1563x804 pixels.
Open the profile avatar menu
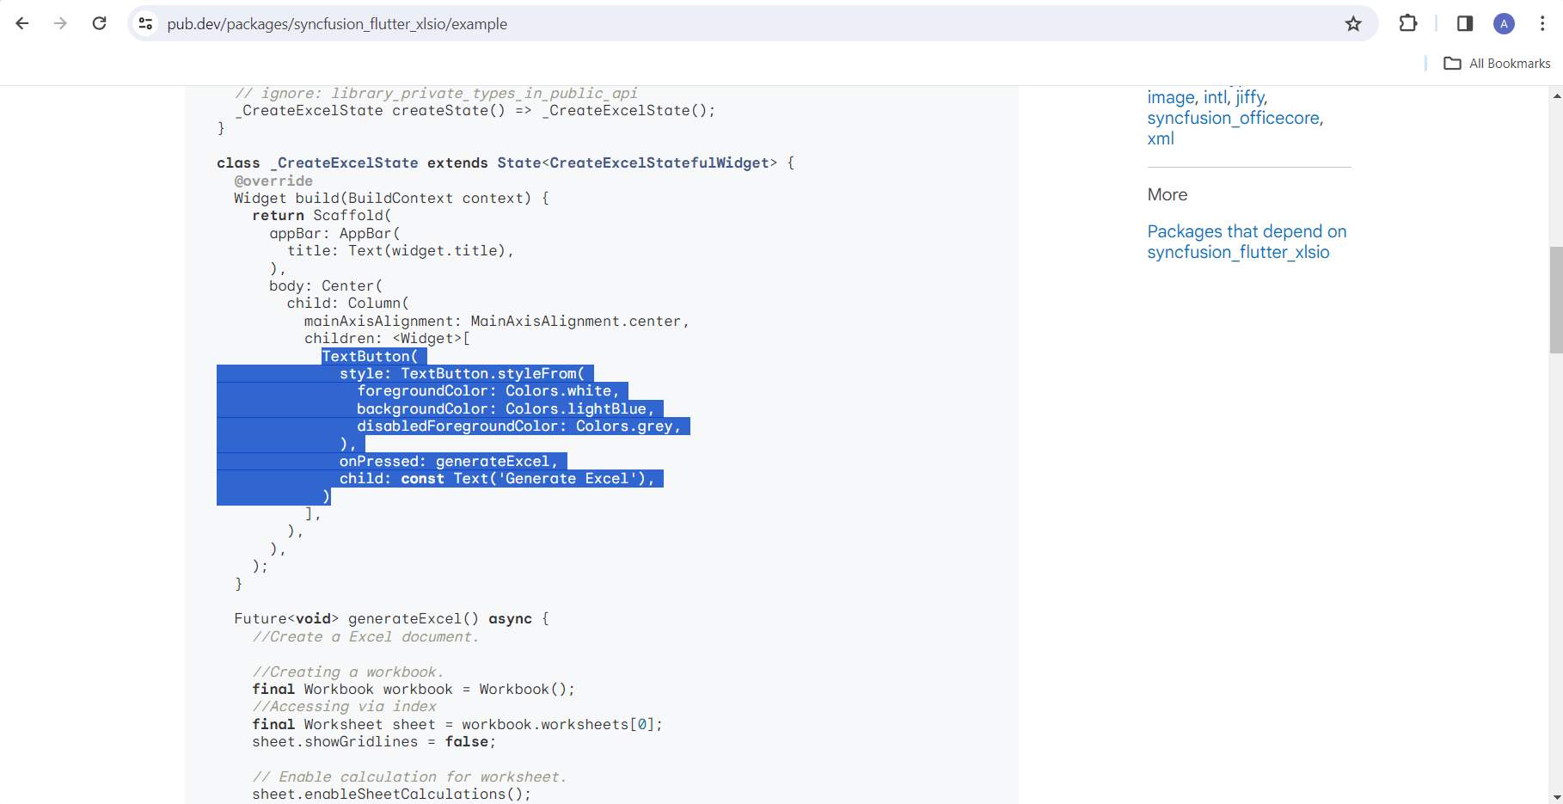(1504, 23)
